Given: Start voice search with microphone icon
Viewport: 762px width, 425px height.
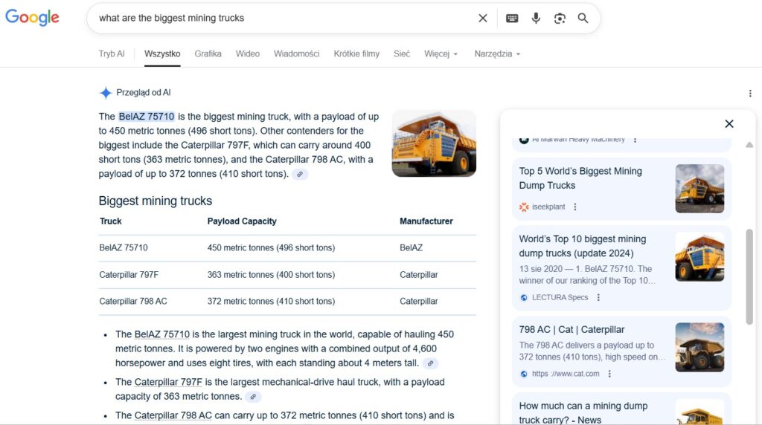Looking at the screenshot, I should click(536, 18).
